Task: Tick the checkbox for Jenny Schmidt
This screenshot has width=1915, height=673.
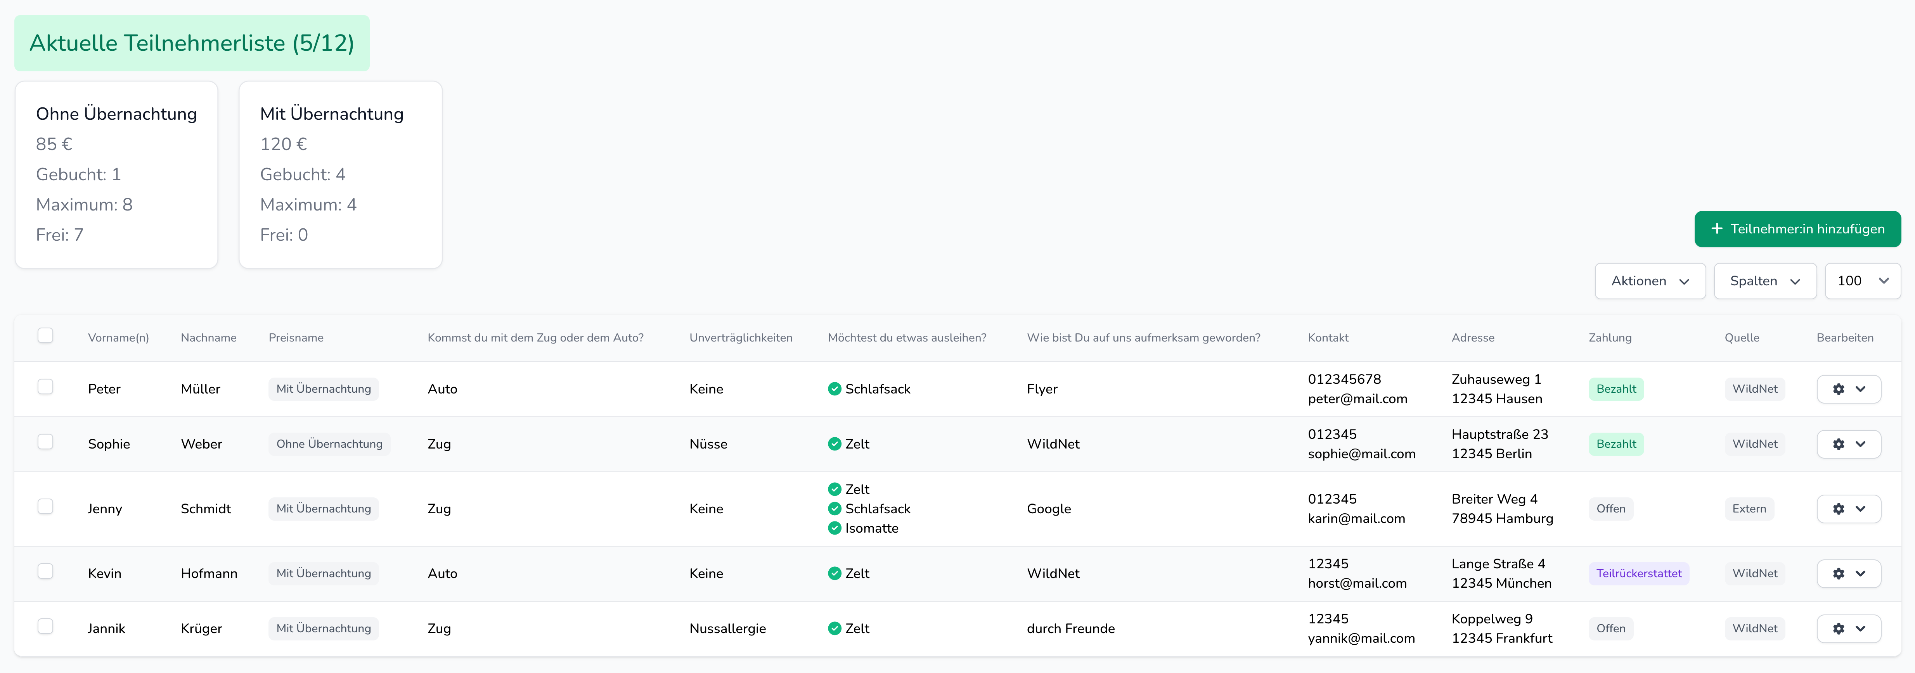Action: (x=45, y=507)
